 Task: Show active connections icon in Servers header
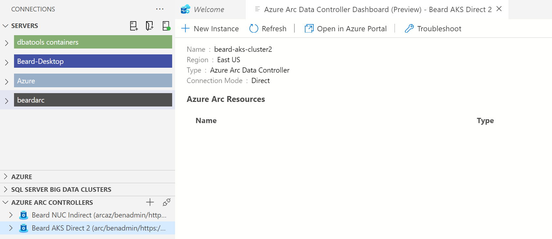166,26
